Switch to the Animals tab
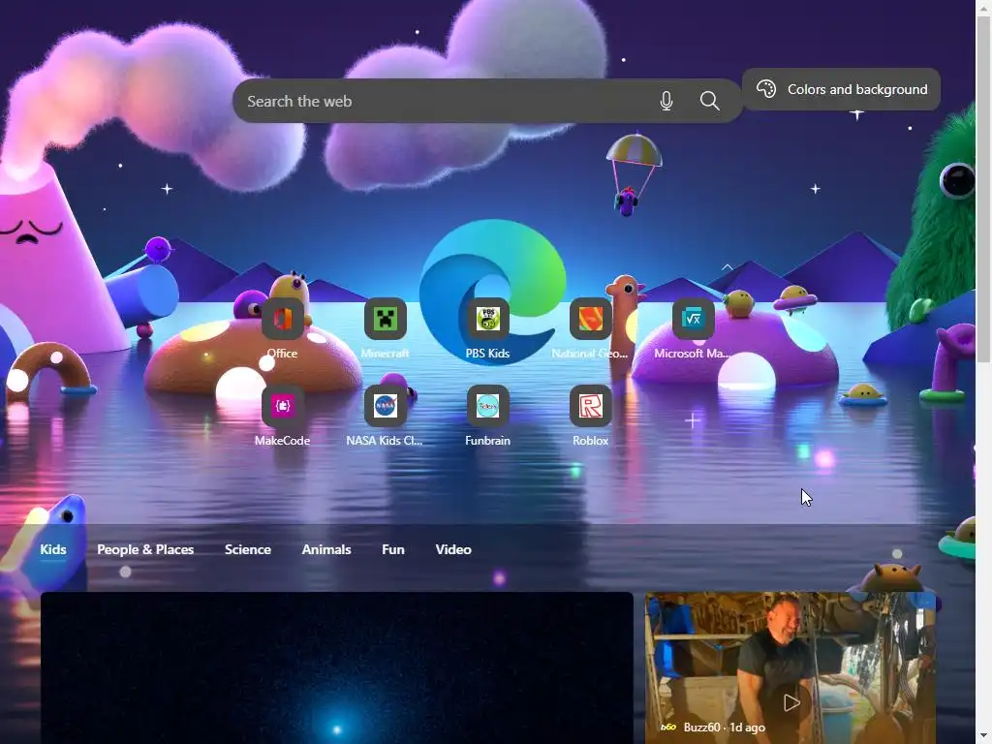The image size is (992, 744). 326,549
